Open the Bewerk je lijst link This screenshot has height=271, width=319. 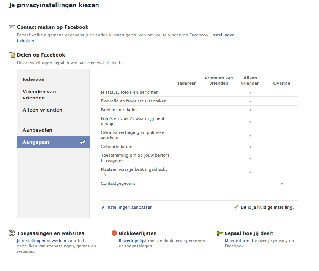[x=133, y=241]
